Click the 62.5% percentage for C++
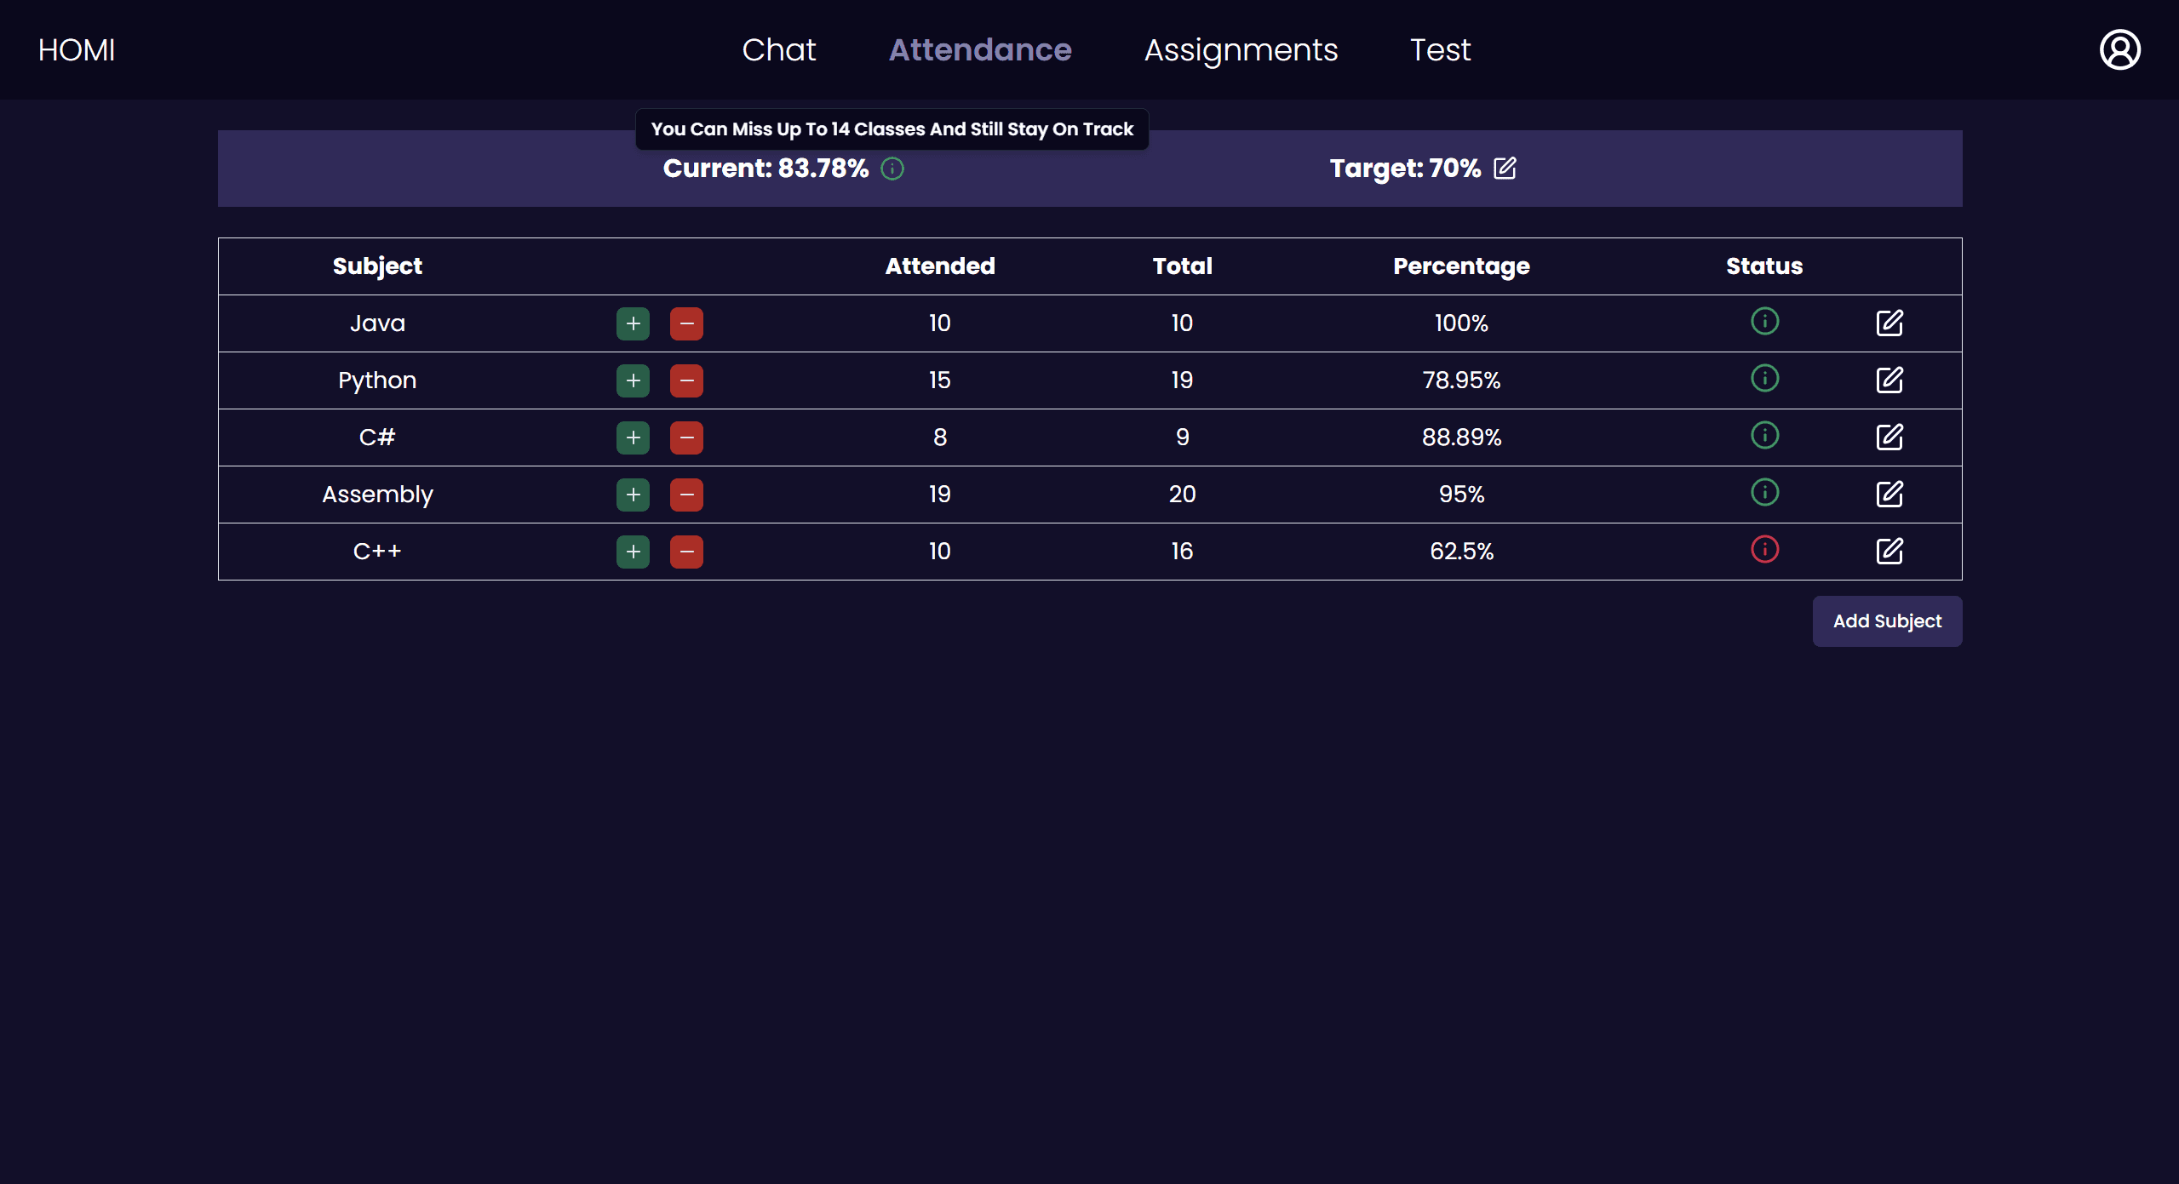This screenshot has width=2179, height=1184. pyautogui.click(x=1461, y=552)
